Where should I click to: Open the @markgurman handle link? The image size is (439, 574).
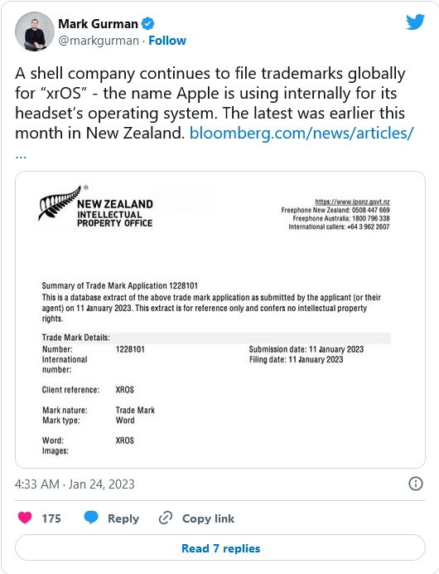99,41
